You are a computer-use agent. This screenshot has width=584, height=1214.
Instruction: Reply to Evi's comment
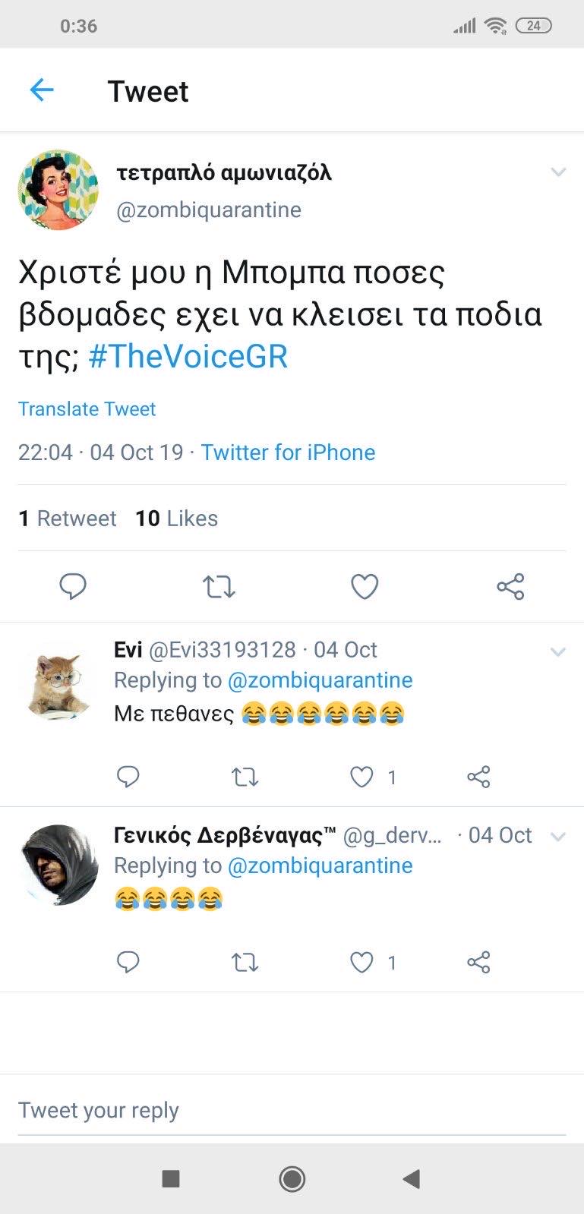pyautogui.click(x=128, y=777)
